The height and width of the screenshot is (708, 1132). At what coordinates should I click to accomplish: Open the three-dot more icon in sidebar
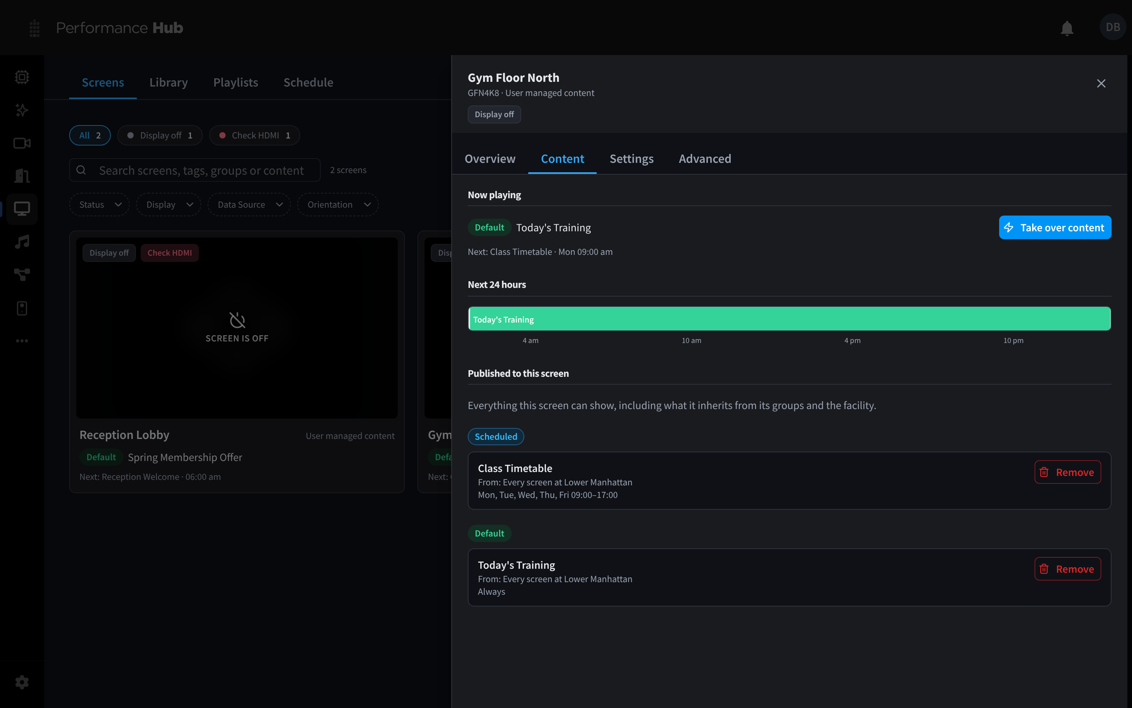[x=22, y=341]
